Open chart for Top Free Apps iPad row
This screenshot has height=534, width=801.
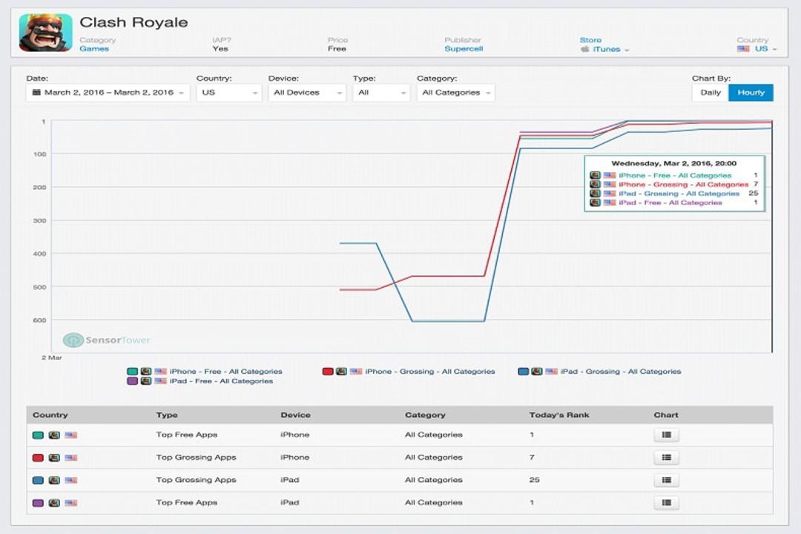[666, 502]
